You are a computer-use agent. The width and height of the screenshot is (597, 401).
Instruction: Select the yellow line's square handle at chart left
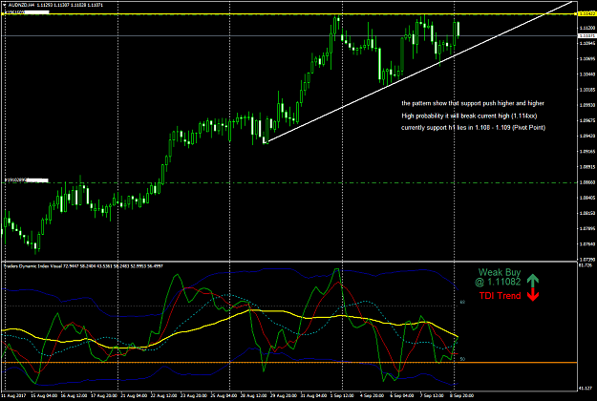pos(3,13)
